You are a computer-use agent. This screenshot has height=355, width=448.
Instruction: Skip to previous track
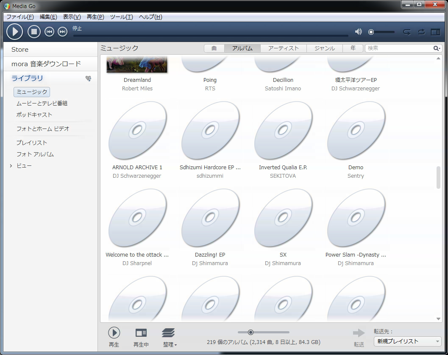click(x=50, y=32)
